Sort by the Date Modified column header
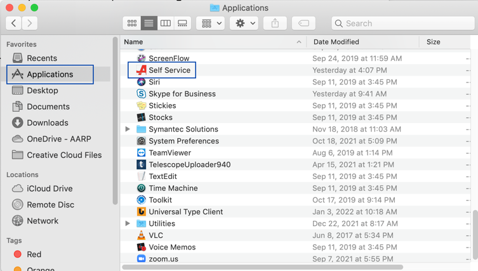478x271 pixels. 362,42
